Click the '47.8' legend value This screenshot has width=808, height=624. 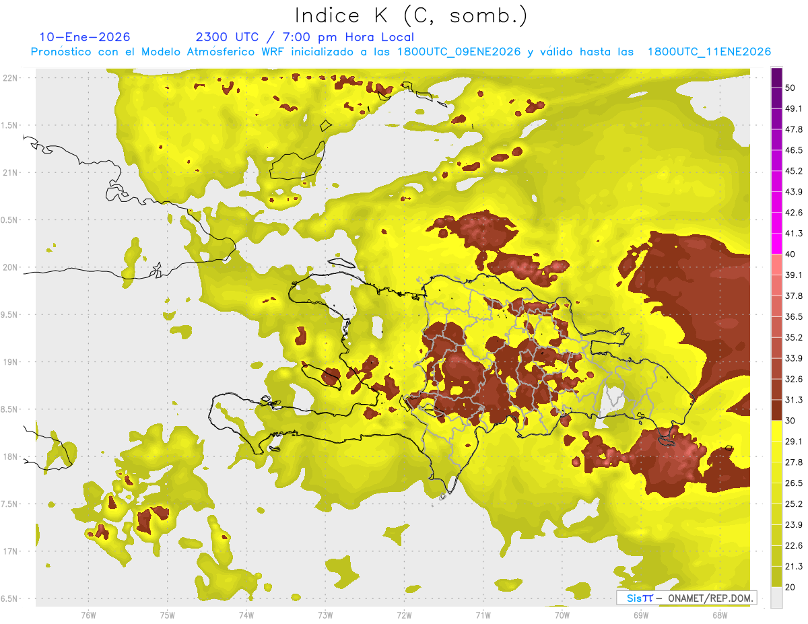[794, 129]
